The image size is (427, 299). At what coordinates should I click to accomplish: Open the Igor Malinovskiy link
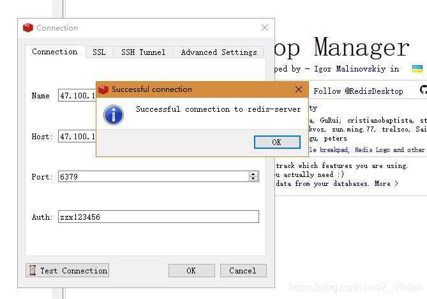point(350,69)
